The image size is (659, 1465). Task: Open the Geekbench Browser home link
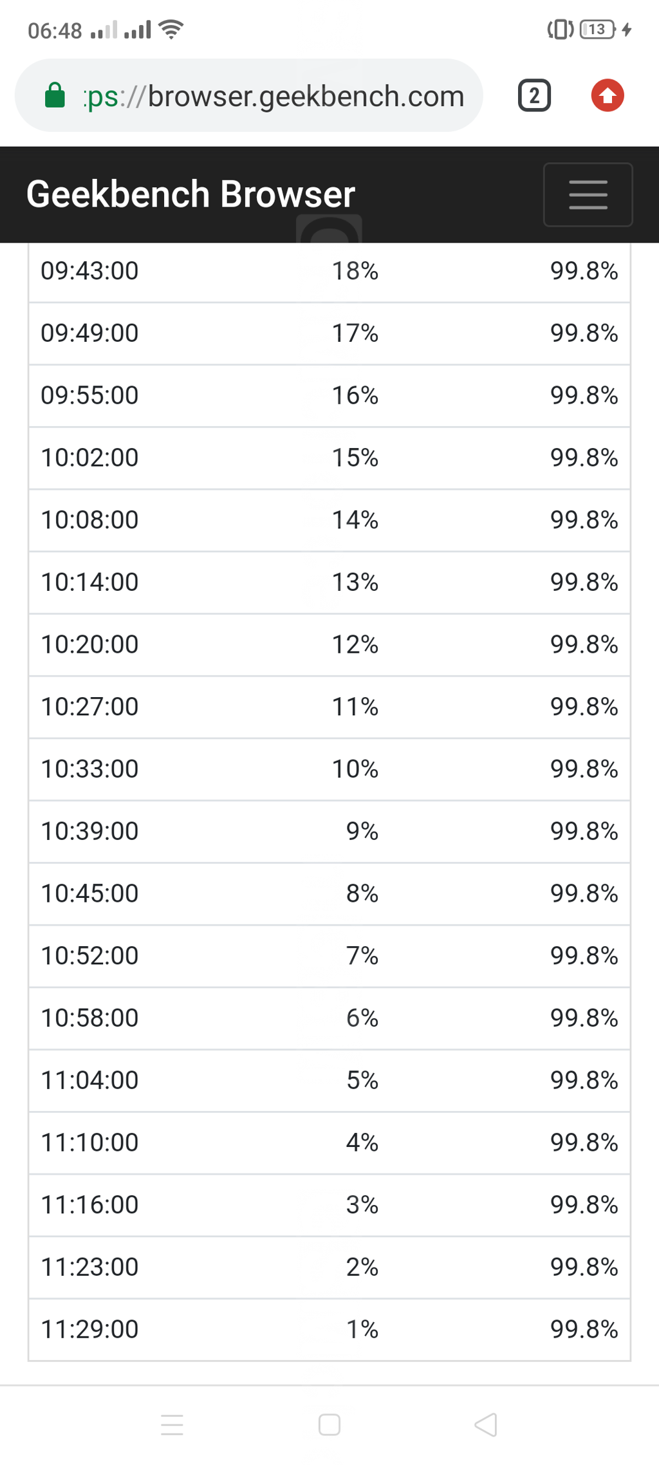[x=190, y=194]
